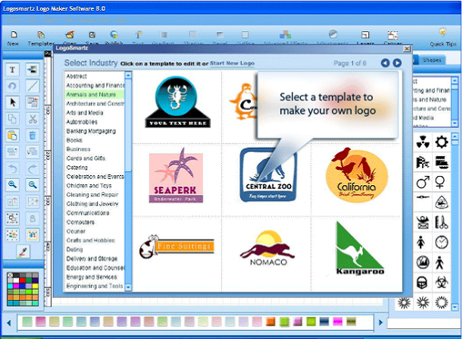Viewport: 466px width, 339px height.
Task: Open the scorpion logo template
Action: (x=177, y=102)
